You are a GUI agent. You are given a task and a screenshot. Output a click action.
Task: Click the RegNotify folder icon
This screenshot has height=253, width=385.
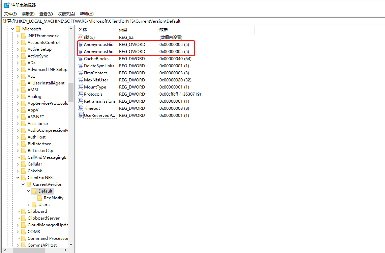(x=39, y=198)
